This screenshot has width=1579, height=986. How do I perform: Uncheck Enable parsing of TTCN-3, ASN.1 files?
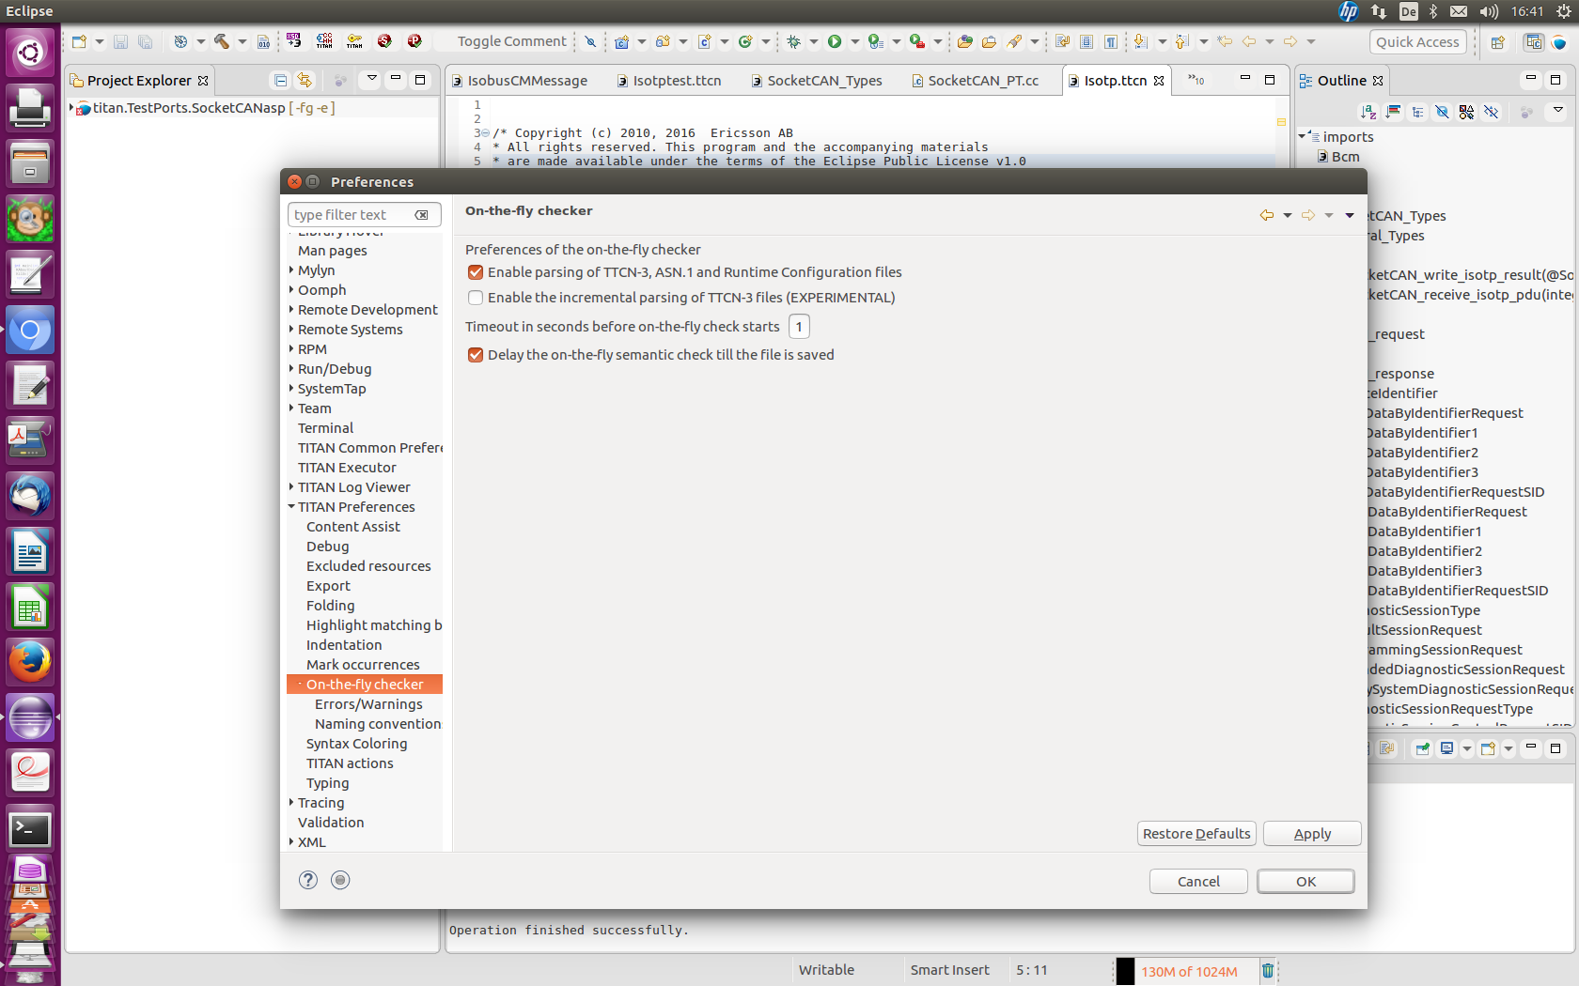[x=476, y=272]
